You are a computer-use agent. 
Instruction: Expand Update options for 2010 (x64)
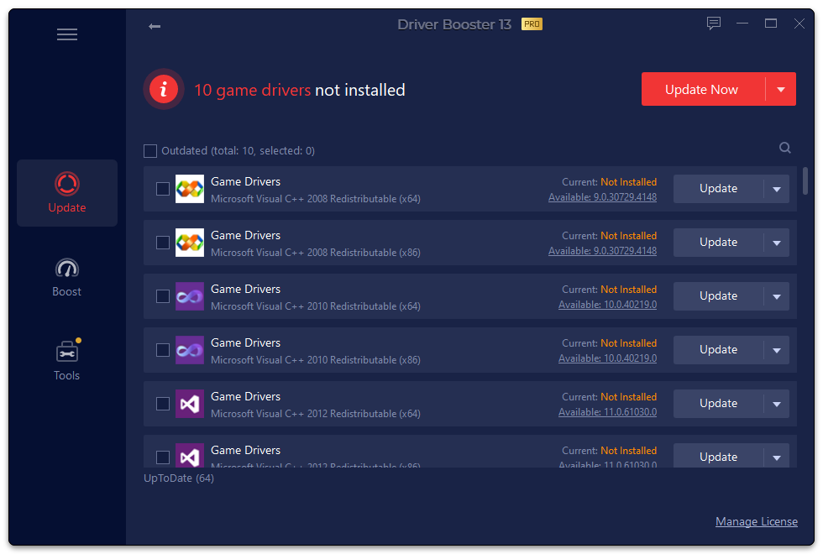point(777,296)
